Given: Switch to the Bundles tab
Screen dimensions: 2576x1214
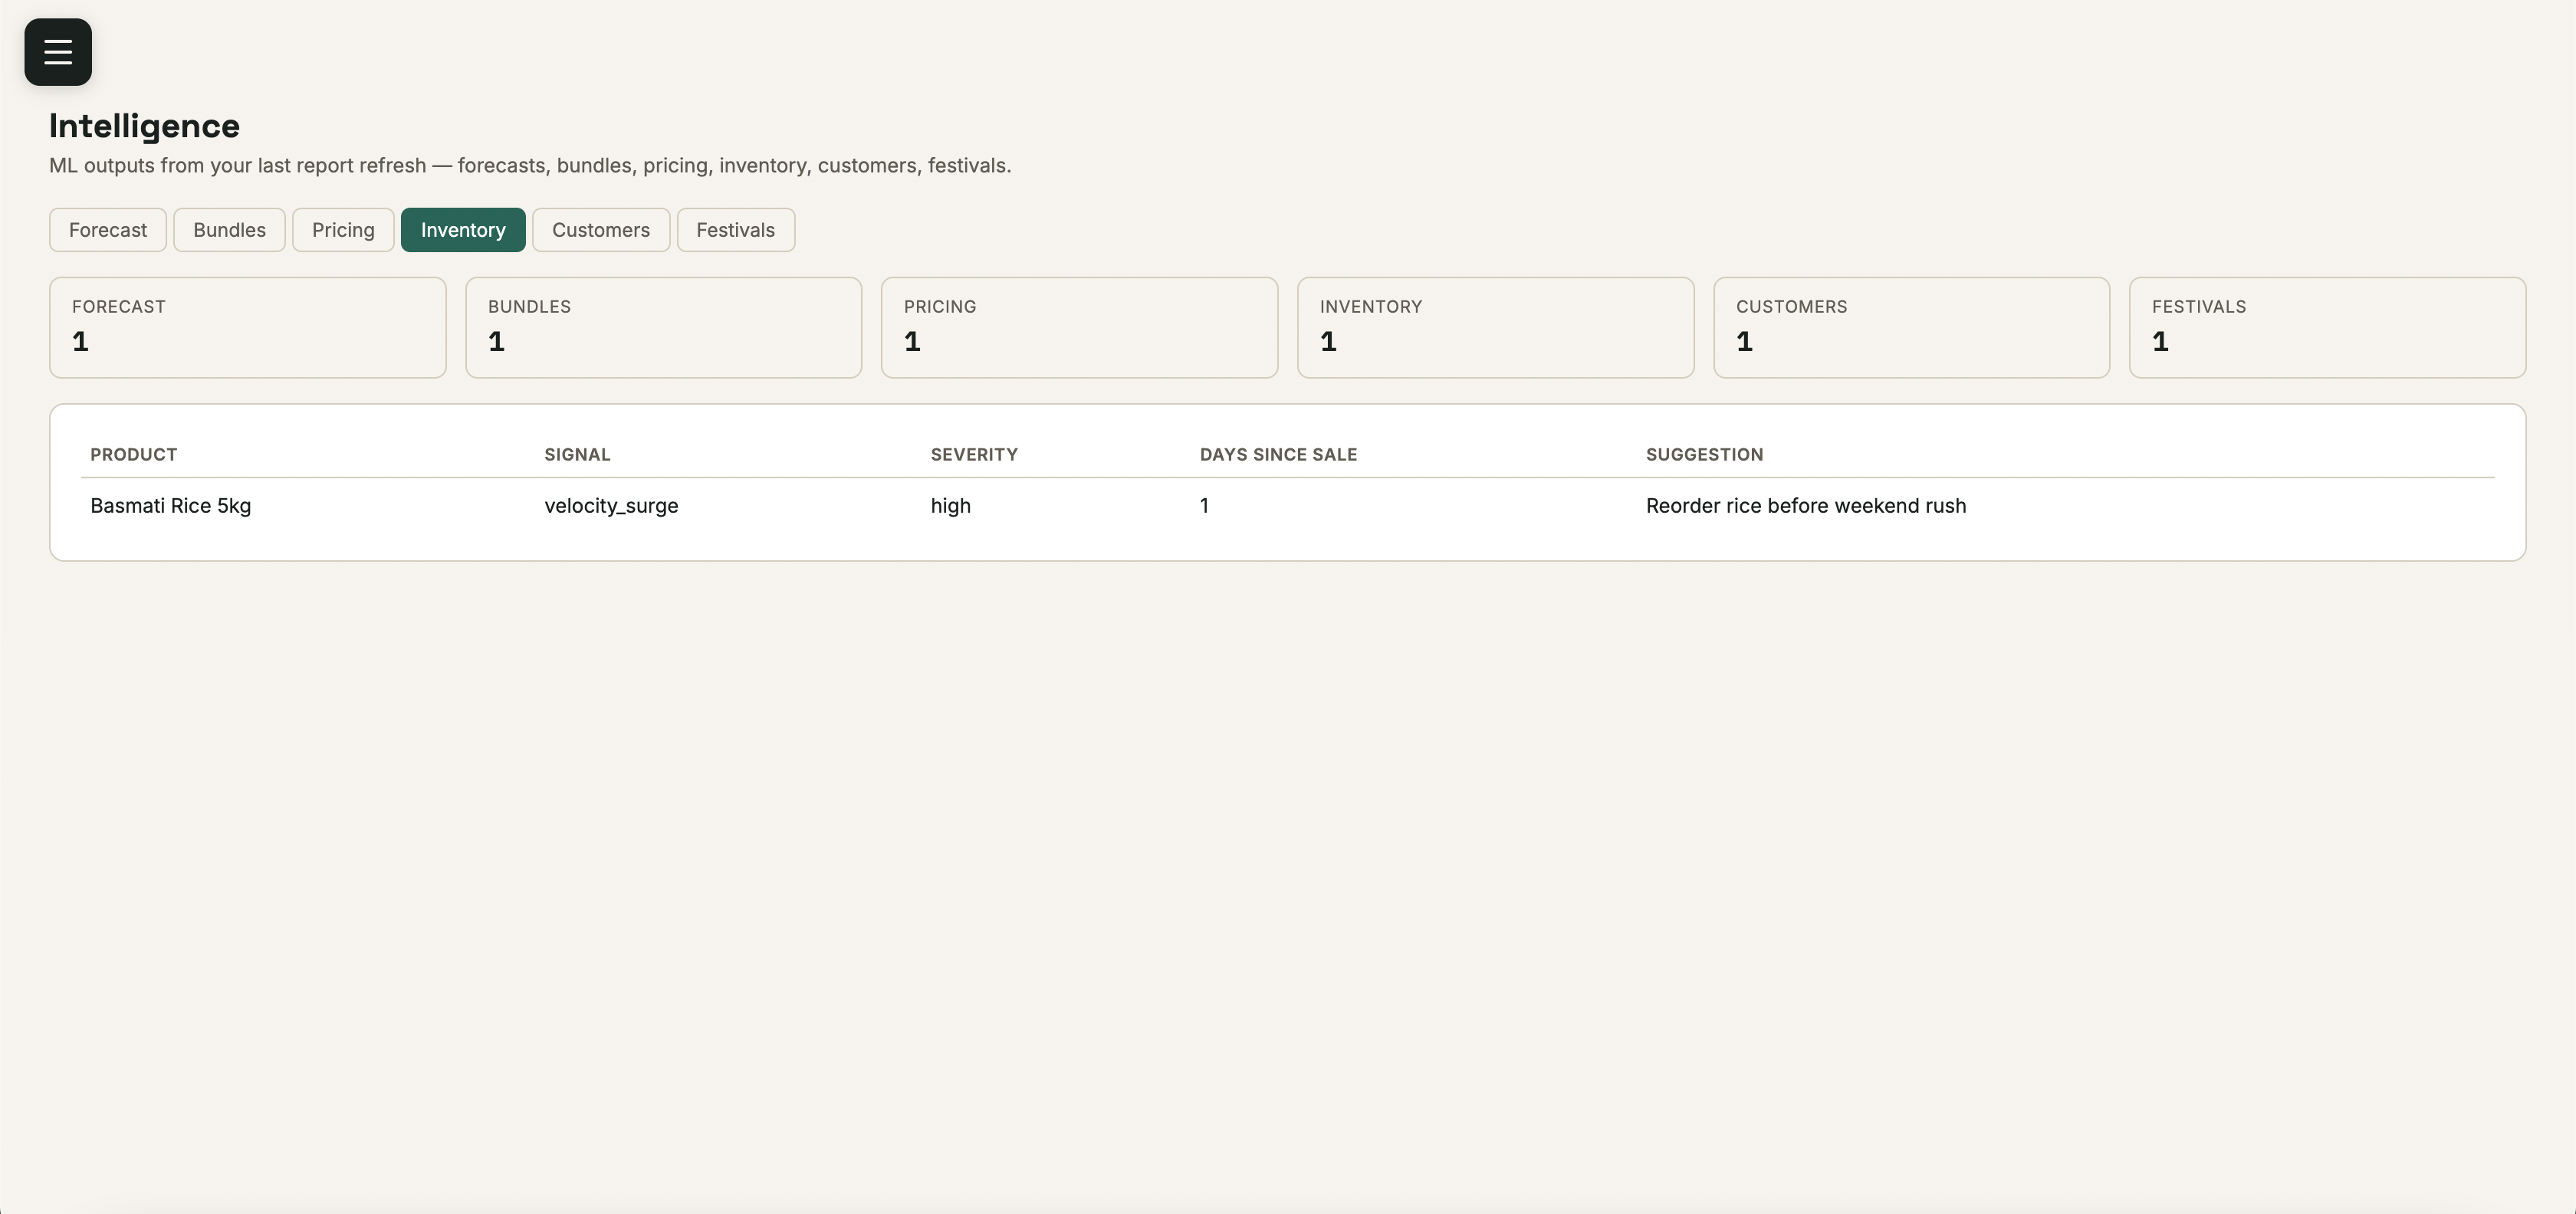Looking at the screenshot, I should coord(229,230).
